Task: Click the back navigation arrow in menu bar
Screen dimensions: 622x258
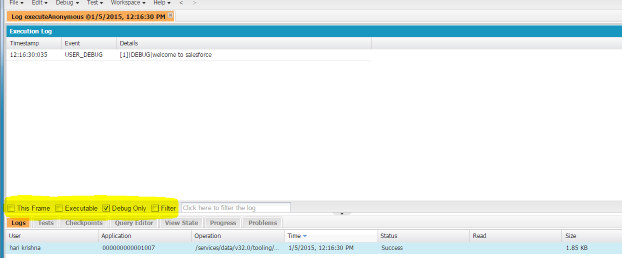Action: pyautogui.click(x=181, y=2)
